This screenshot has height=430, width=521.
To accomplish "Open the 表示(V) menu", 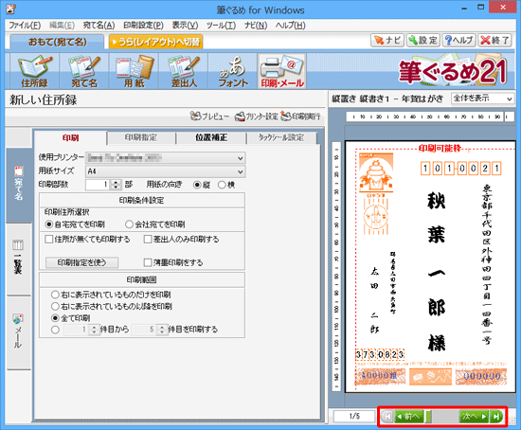I will (x=185, y=26).
